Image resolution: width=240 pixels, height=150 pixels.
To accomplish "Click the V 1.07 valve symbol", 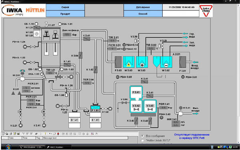I will [x=46, y=24].
